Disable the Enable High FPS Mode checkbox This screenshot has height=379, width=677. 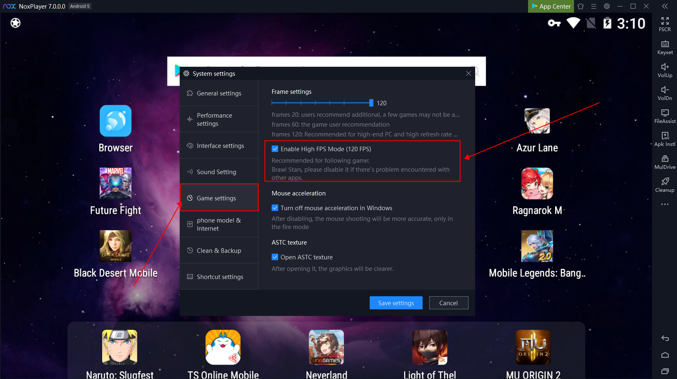click(275, 149)
